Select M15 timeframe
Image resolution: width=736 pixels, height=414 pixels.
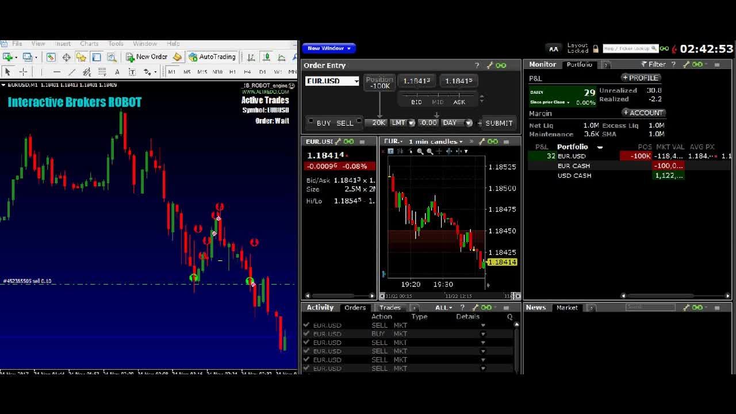tap(202, 72)
